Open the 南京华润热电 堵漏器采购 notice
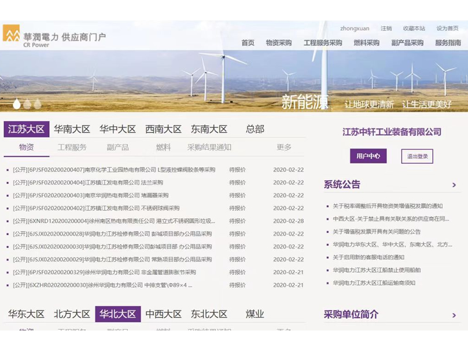The width and height of the screenshot is (468, 351). point(91,195)
